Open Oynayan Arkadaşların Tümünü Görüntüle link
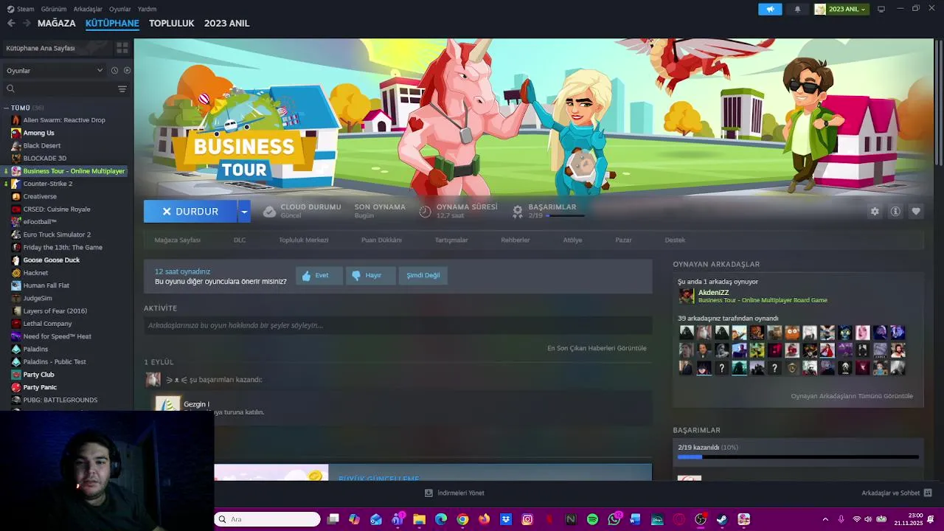The height and width of the screenshot is (531, 944). 852,396
